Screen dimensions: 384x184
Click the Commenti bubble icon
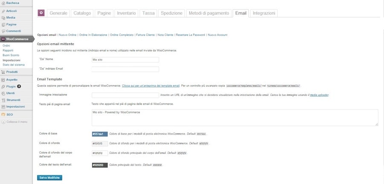(x=3, y=31)
